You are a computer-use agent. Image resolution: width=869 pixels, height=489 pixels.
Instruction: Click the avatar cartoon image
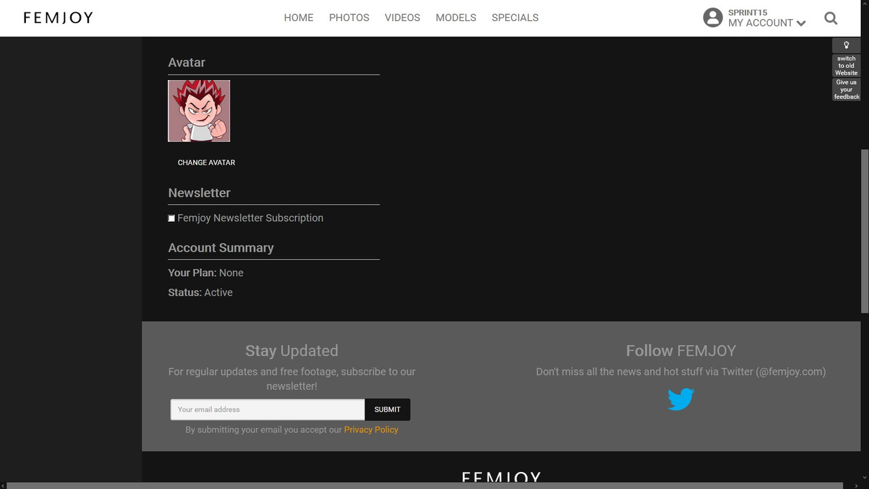pyautogui.click(x=199, y=111)
